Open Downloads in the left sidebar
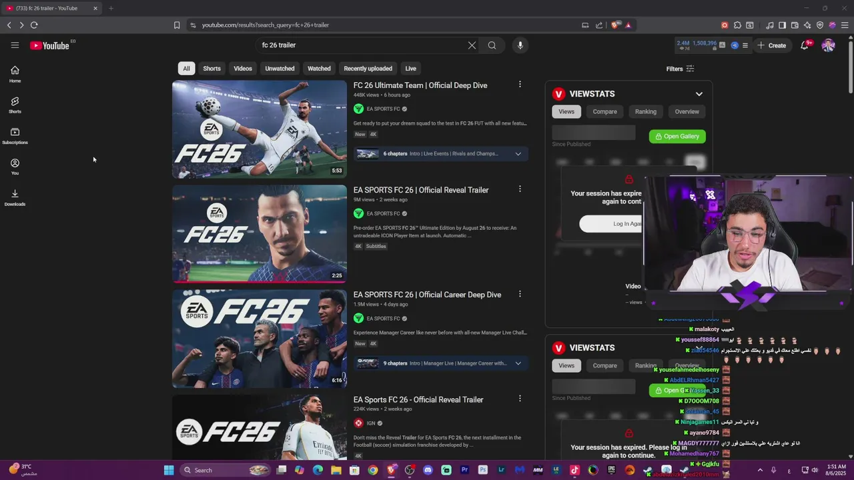854x480 pixels. coord(15,197)
